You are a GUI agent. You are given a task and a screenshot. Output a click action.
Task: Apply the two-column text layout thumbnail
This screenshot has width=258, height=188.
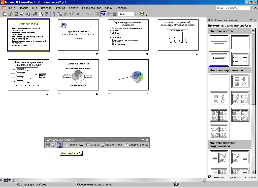240,59
